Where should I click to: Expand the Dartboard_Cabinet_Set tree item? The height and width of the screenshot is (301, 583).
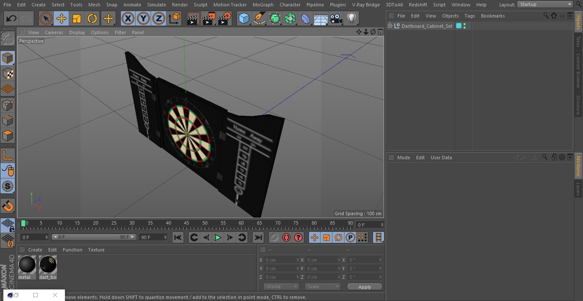[x=390, y=26]
